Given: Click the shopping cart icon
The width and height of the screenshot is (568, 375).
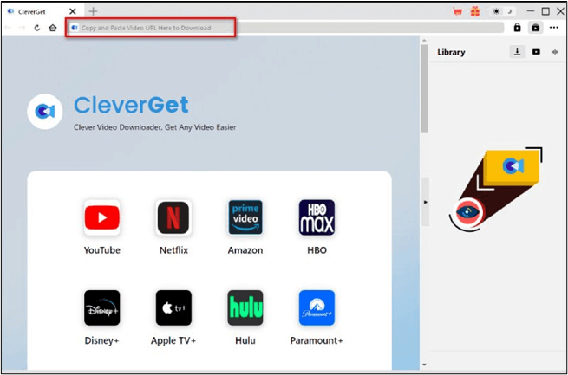Looking at the screenshot, I should tap(457, 11).
